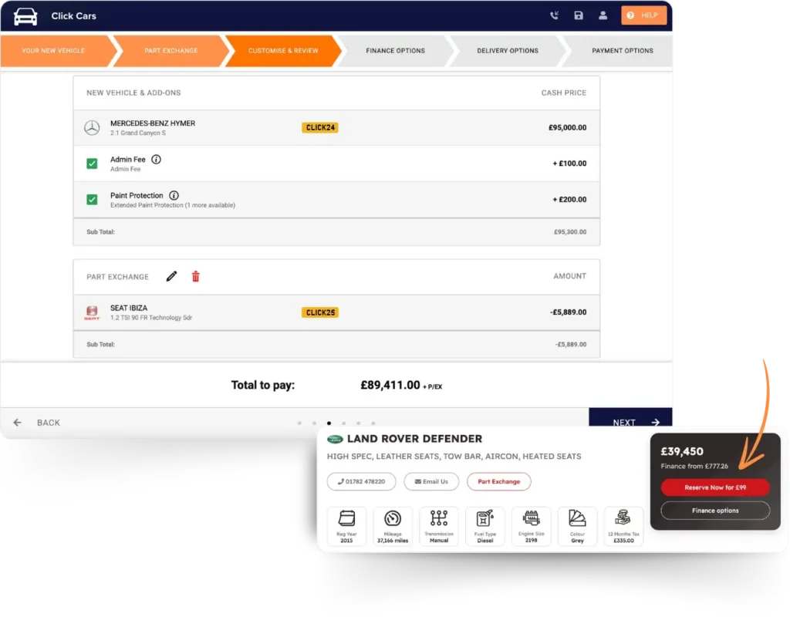Open the Finance Options step

(x=396, y=50)
